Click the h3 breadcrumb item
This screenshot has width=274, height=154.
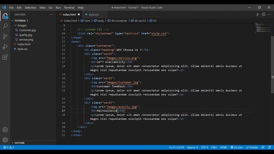tap(155, 21)
